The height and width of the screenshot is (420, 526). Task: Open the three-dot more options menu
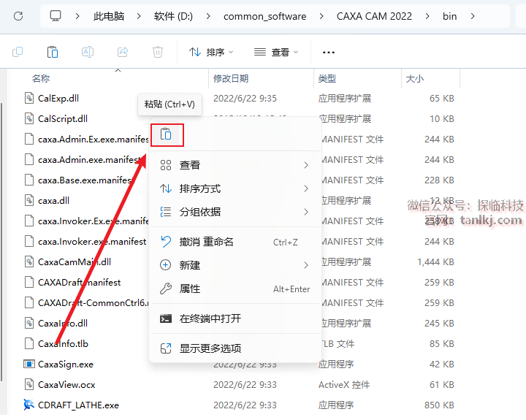click(329, 52)
